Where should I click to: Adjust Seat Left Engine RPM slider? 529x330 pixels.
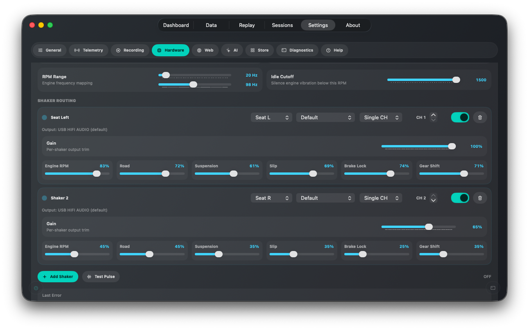[77, 174]
